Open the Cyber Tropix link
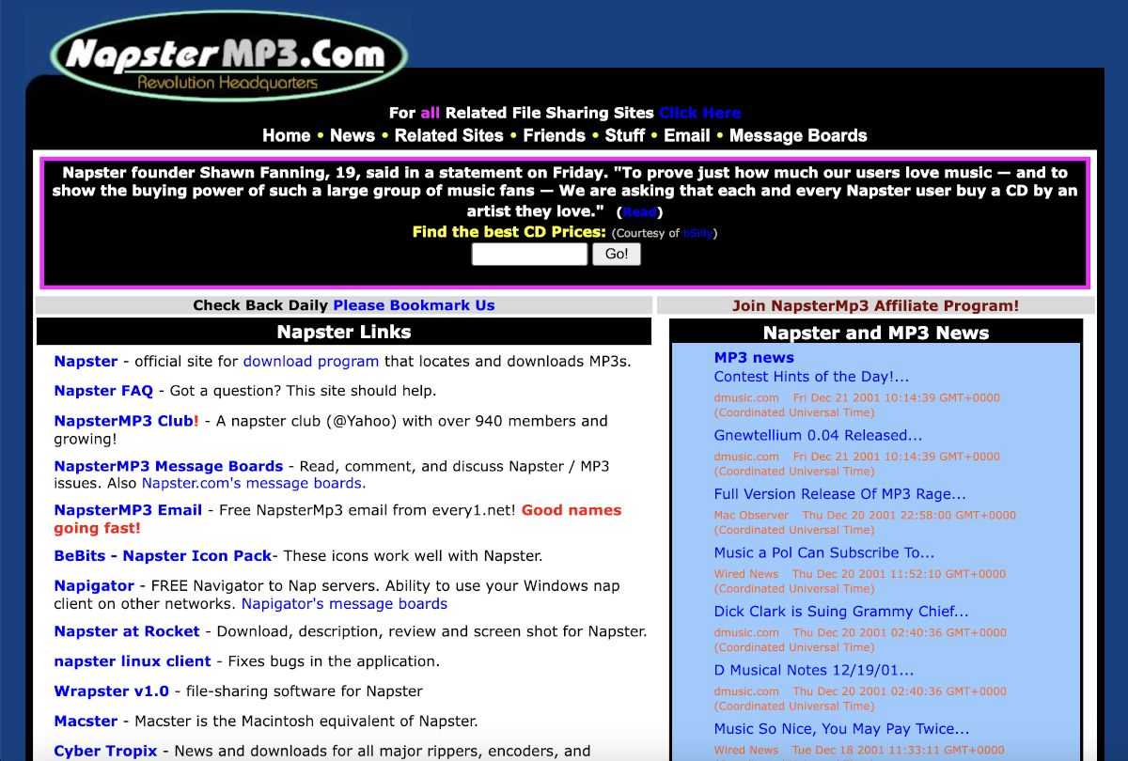Image resolution: width=1128 pixels, height=761 pixels. (105, 751)
